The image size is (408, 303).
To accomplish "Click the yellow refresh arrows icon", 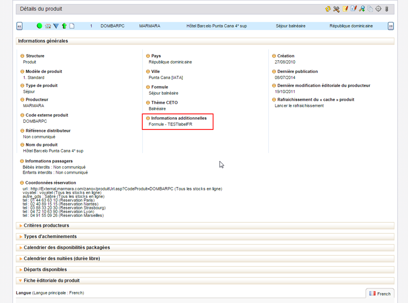I will pos(328,9).
